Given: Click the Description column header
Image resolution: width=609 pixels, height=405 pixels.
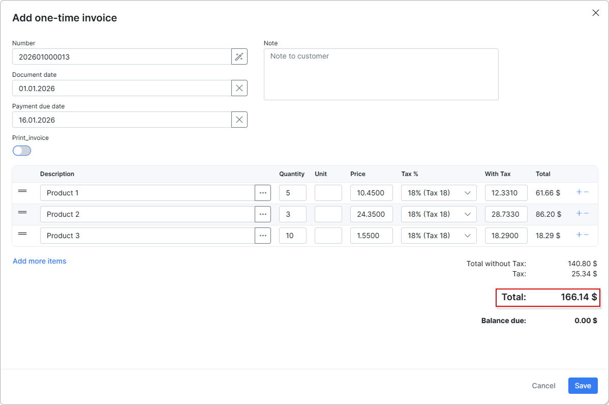Looking at the screenshot, I should (57, 173).
